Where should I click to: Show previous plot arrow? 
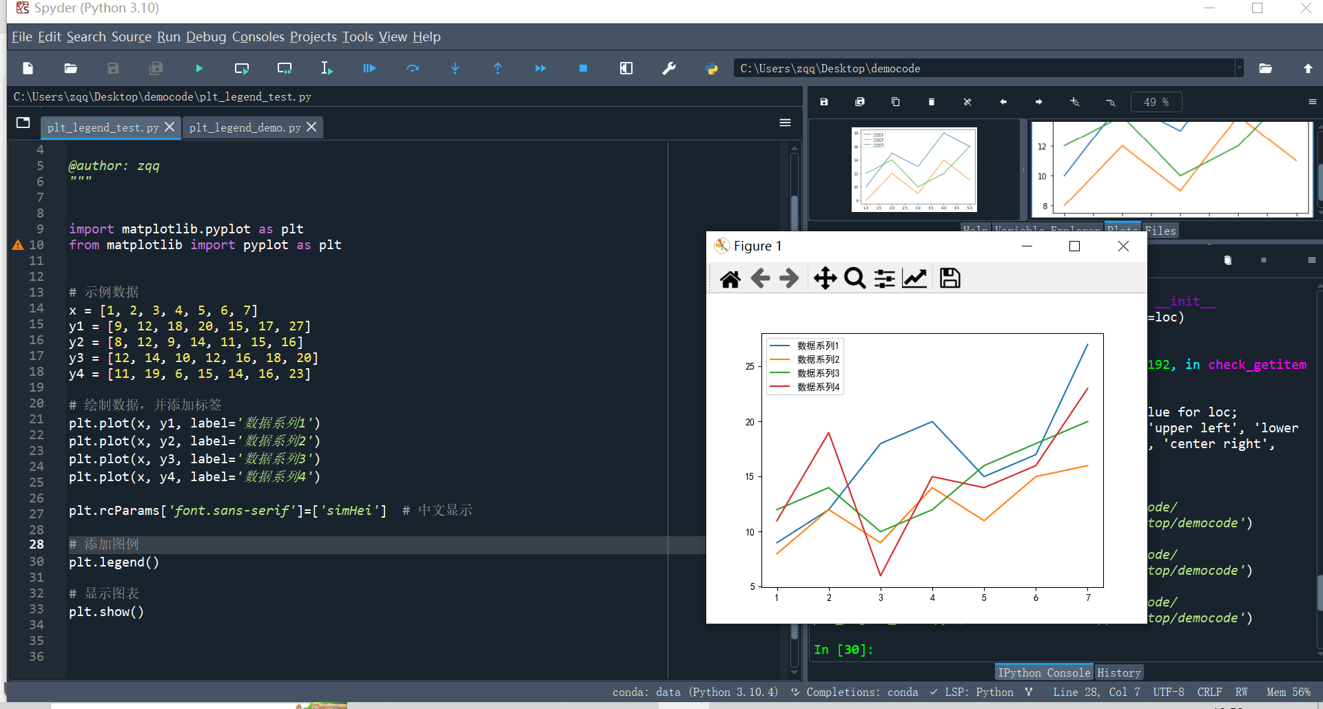1003,102
